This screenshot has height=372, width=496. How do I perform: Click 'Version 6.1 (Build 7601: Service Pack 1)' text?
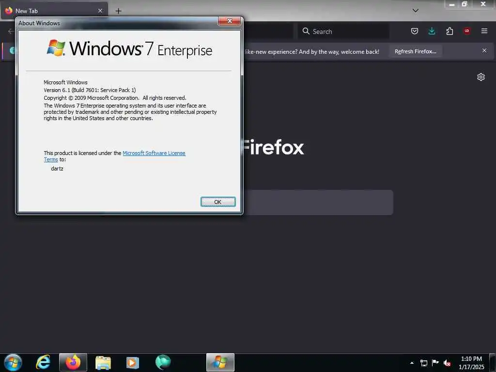90,90
